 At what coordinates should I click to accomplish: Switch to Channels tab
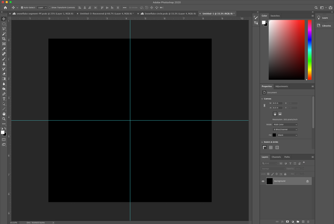[x=276, y=157]
